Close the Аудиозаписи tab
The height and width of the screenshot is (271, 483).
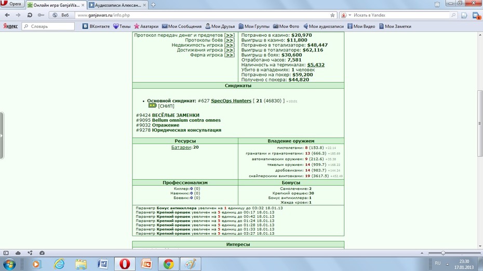click(144, 5)
